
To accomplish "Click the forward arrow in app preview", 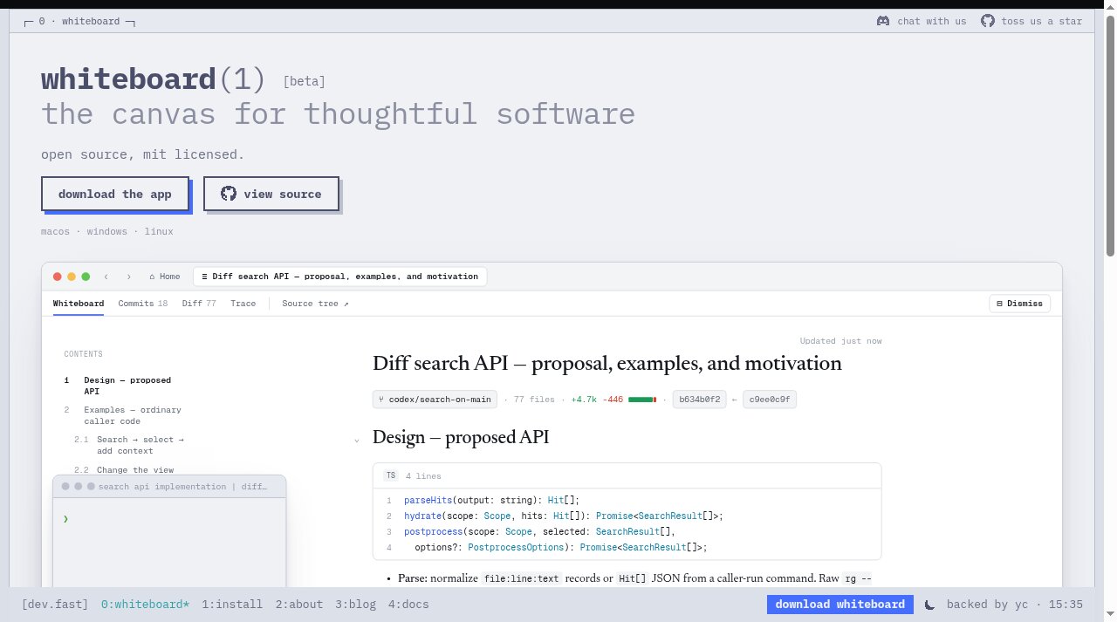I will click(129, 277).
